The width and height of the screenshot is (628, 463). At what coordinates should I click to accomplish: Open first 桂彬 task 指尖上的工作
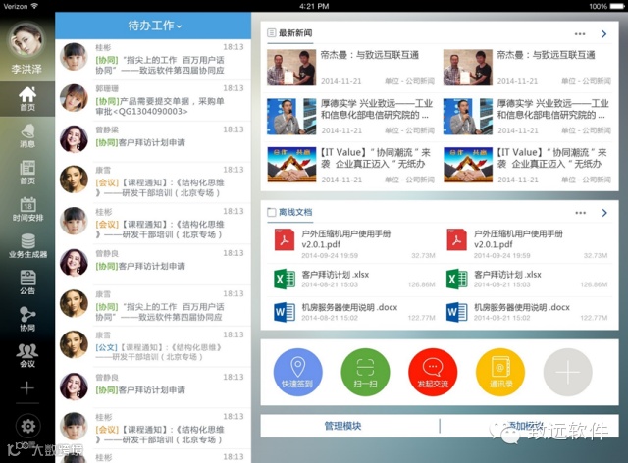coord(153,59)
